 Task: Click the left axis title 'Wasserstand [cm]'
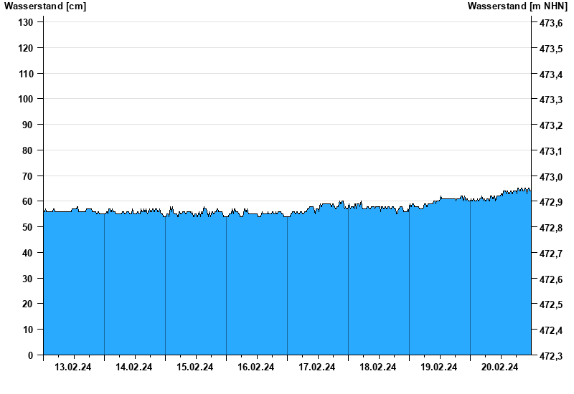(45, 6)
